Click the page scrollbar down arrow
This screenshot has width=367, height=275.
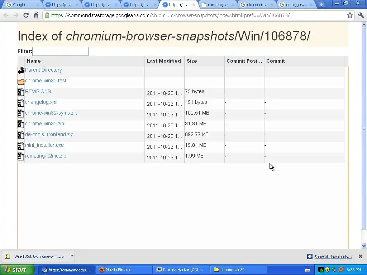(x=364, y=246)
